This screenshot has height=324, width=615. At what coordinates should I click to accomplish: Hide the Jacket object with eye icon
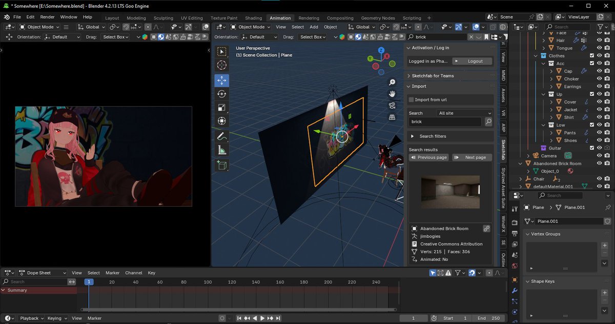599,110
